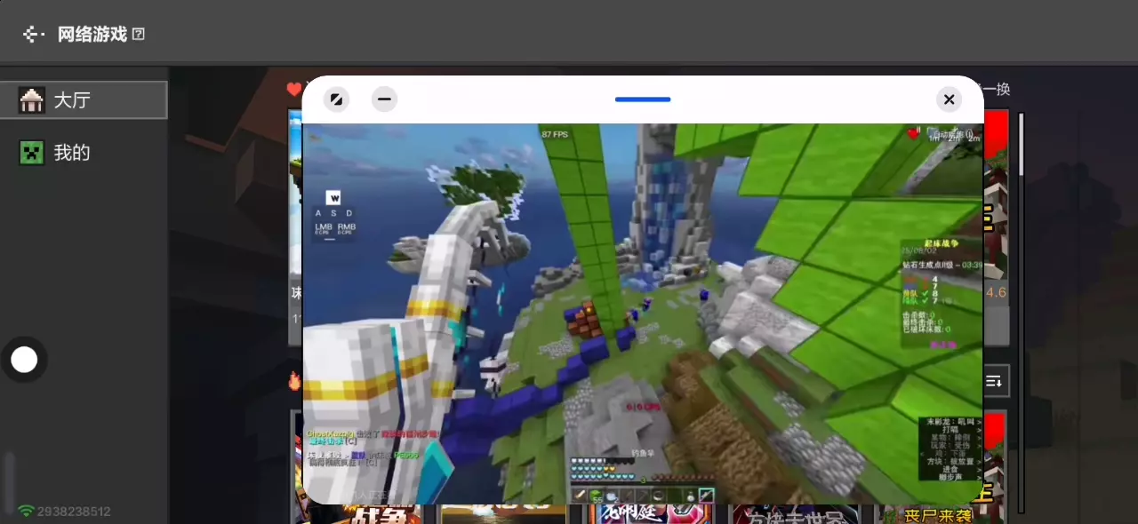Image resolution: width=1138 pixels, height=524 pixels.
Task: Click the 网络游戏 page title
Action: pos(92,35)
